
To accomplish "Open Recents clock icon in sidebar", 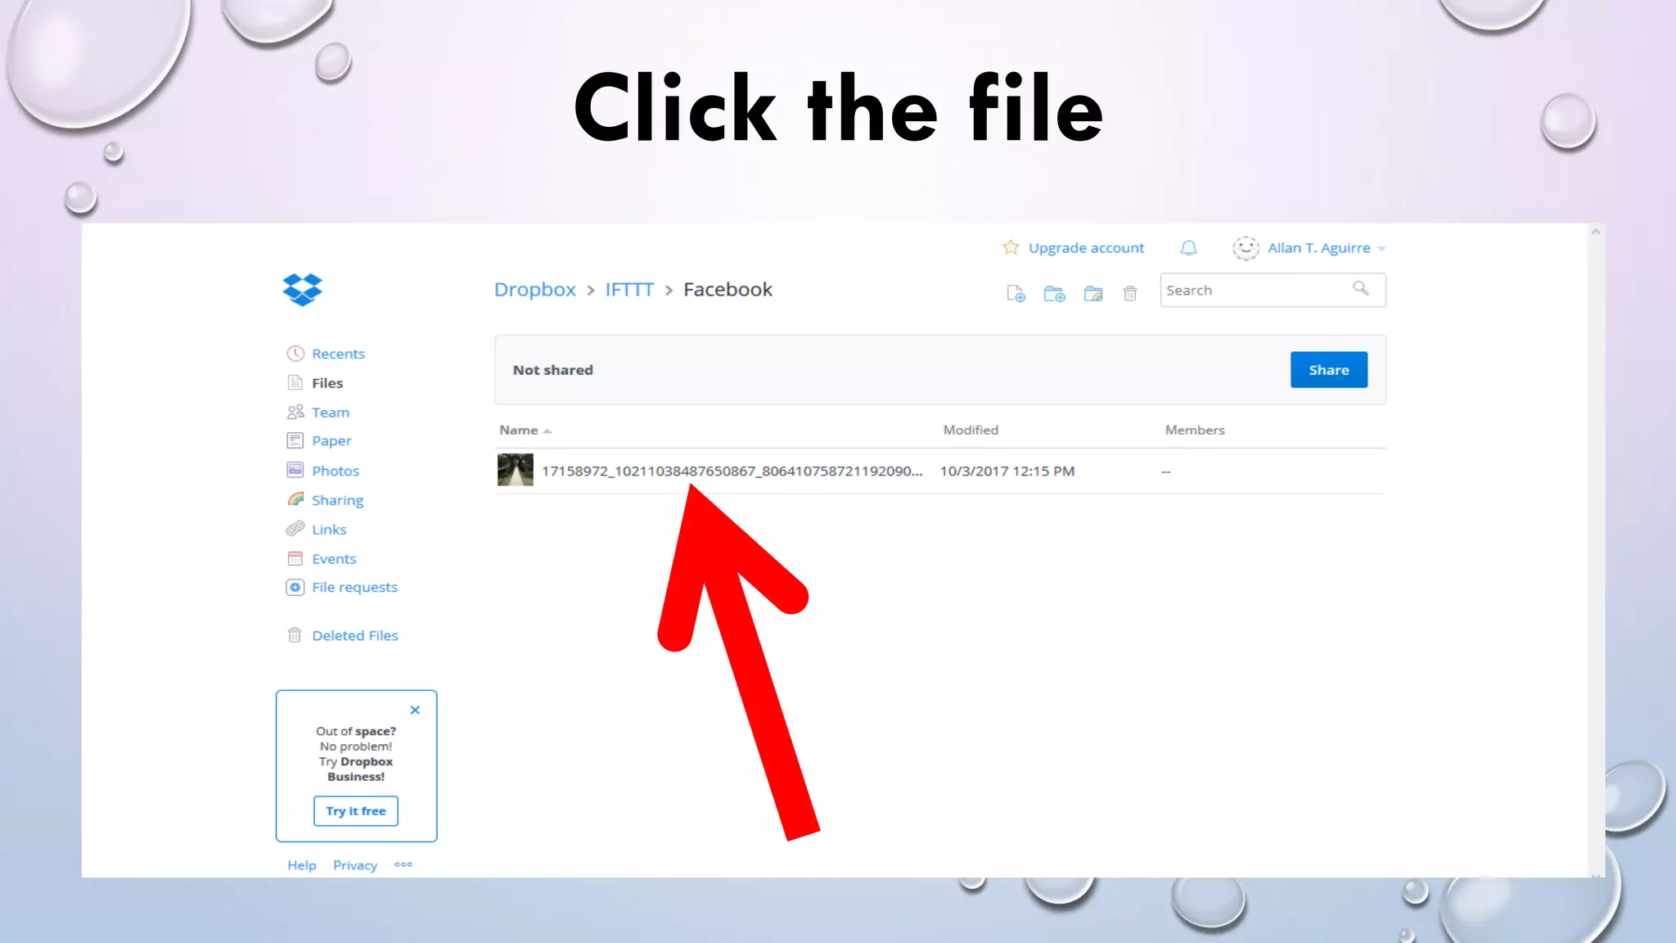I will 295,354.
